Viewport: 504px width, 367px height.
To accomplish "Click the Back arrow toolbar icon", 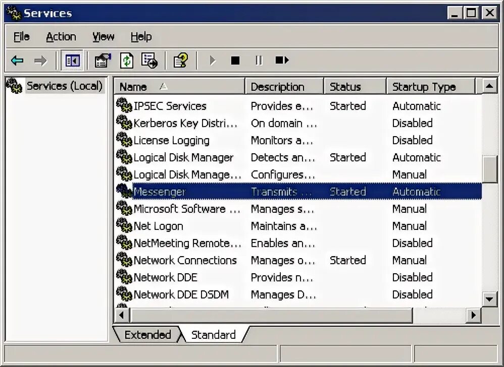I will click(17, 60).
